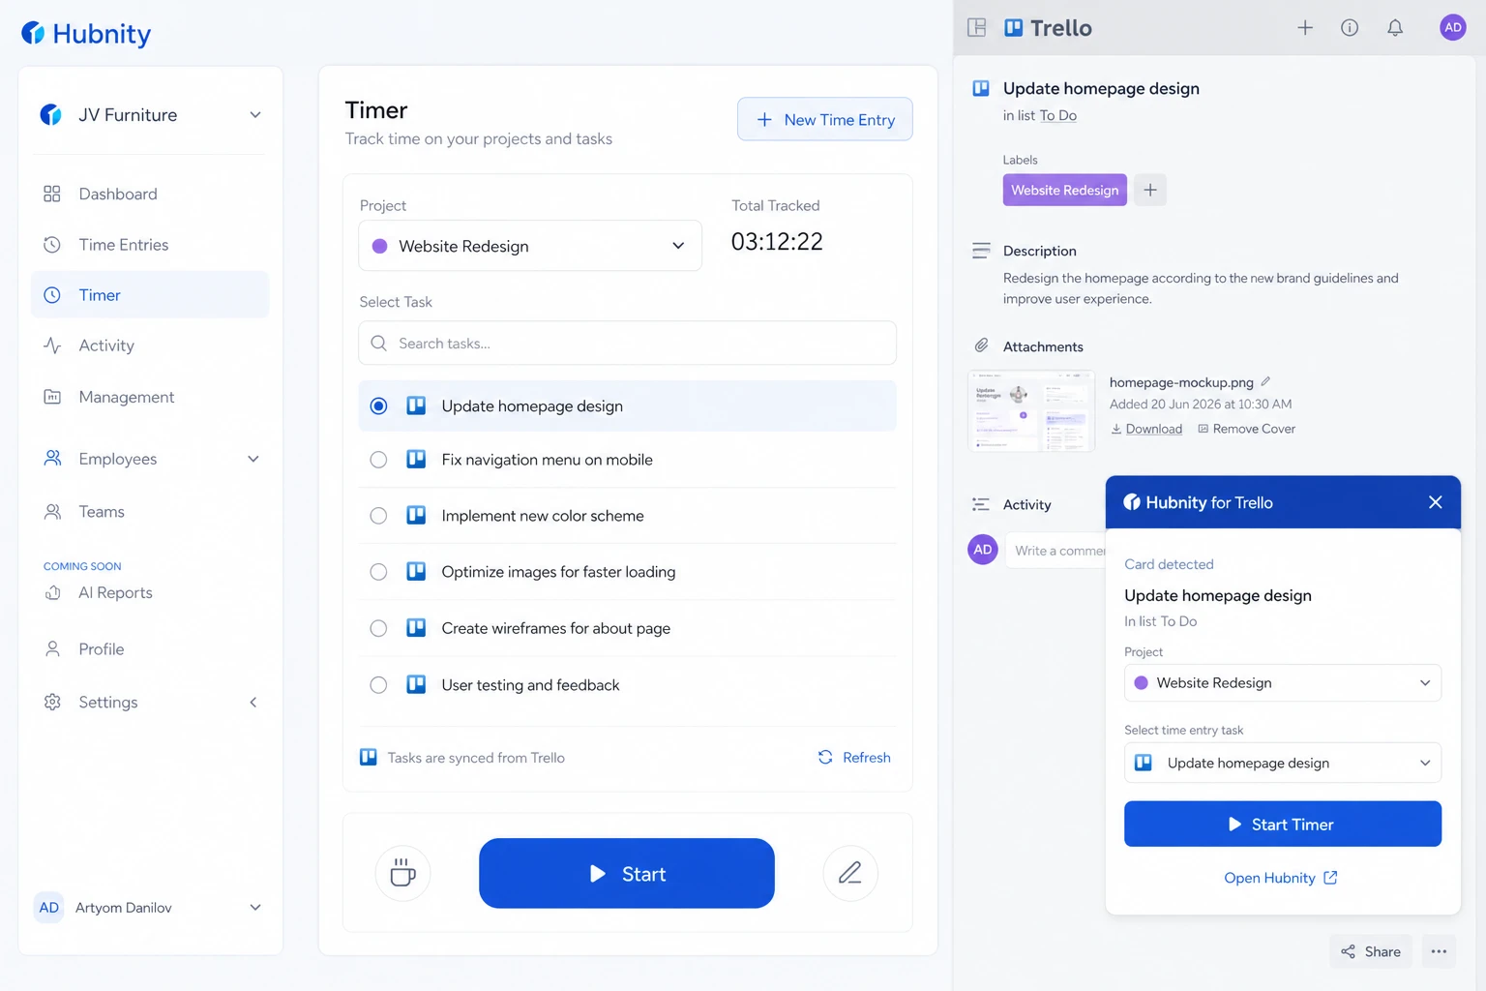1486x991 pixels.
Task: Click the Update homepage design card title
Action: click(1101, 88)
